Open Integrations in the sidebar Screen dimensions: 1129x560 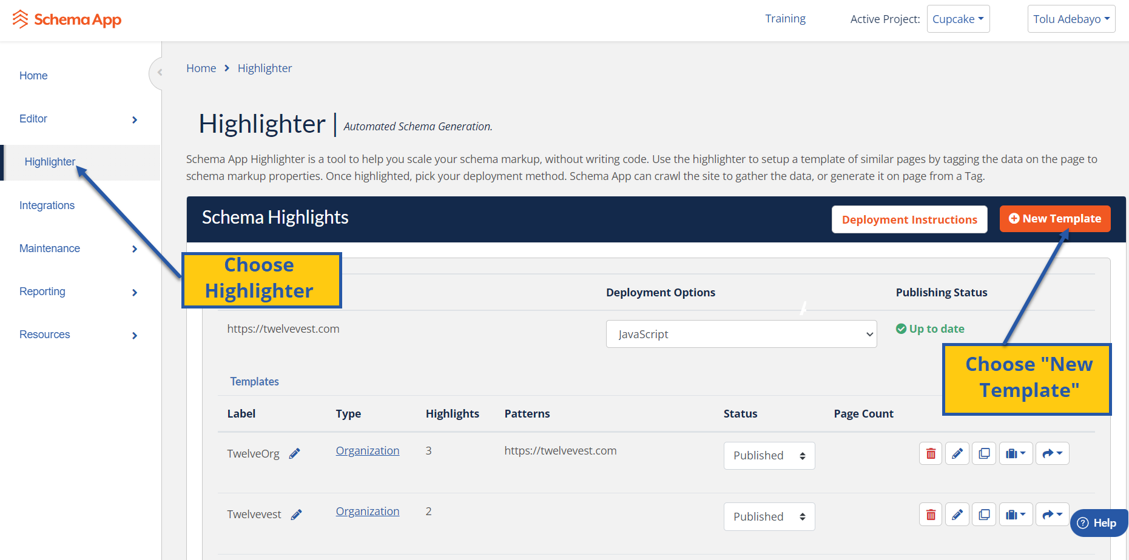pos(47,205)
